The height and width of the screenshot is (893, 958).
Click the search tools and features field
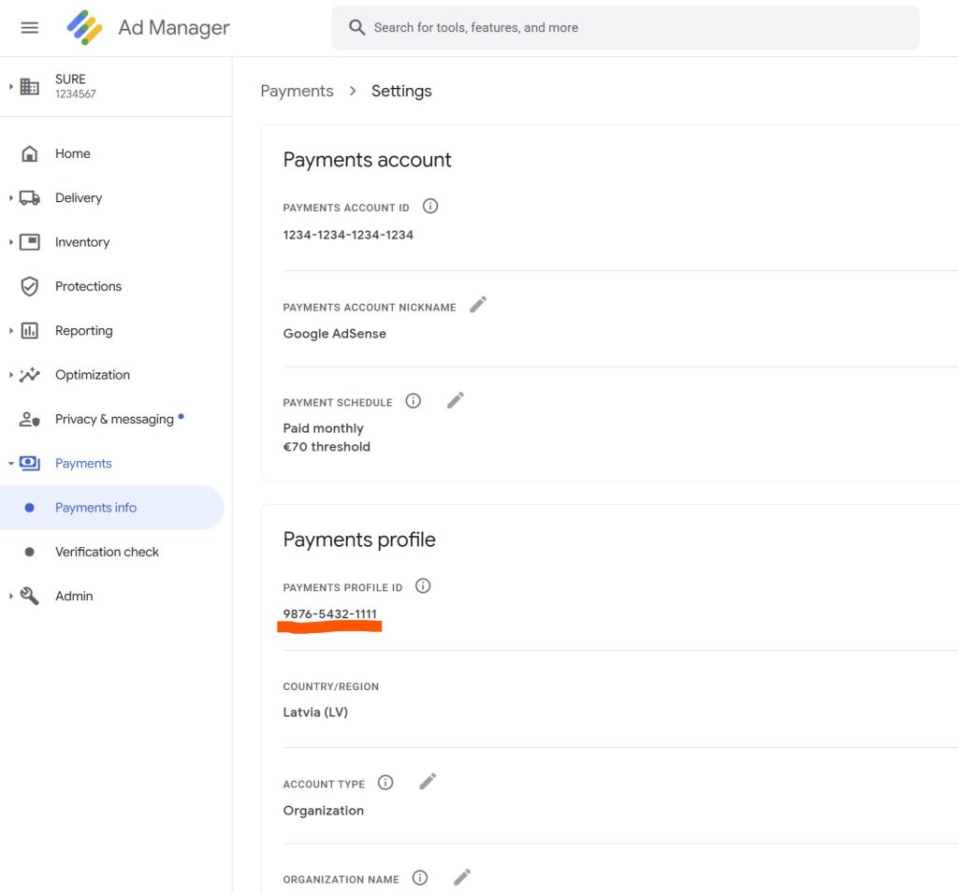[x=624, y=28]
